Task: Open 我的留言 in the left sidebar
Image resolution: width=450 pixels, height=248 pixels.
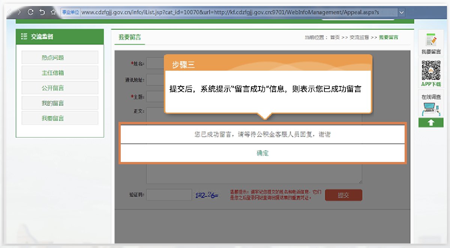Action: [60, 103]
